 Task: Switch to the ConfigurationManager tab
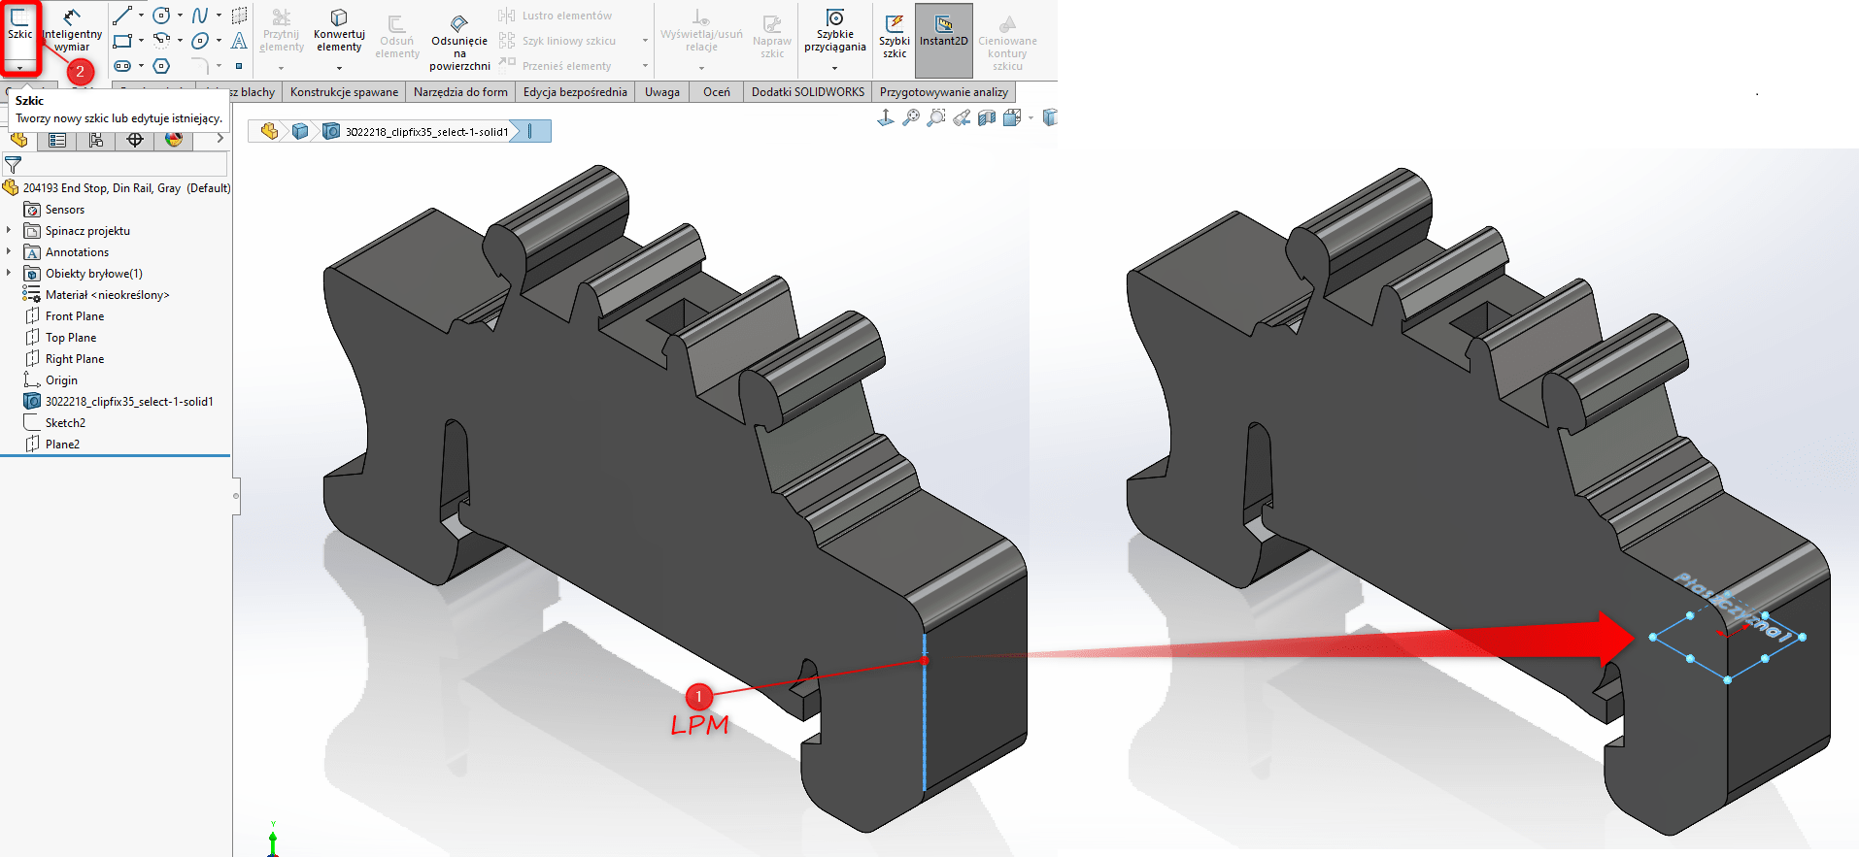(96, 140)
